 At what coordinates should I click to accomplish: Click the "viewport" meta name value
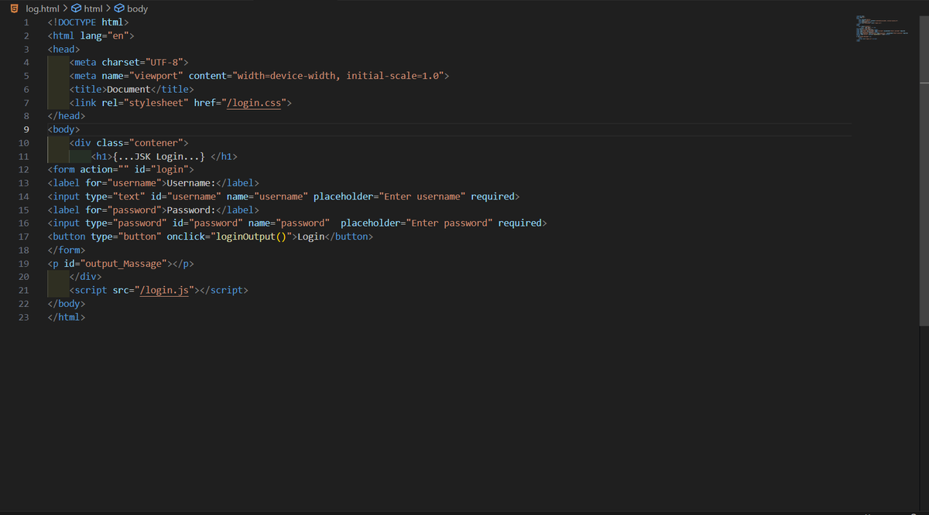[156, 76]
